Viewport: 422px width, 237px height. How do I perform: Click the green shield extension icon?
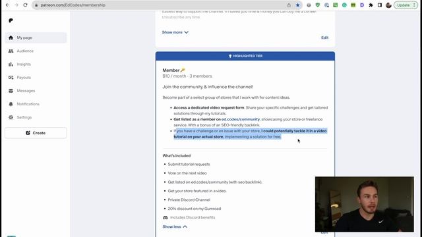[x=318, y=5]
